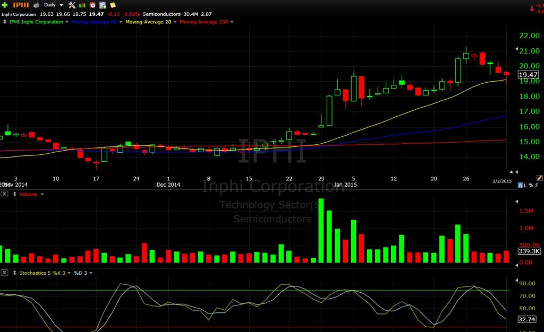Screen dimensions: 544x332
Task: Click the Moving Average 200 label
Action: point(203,22)
